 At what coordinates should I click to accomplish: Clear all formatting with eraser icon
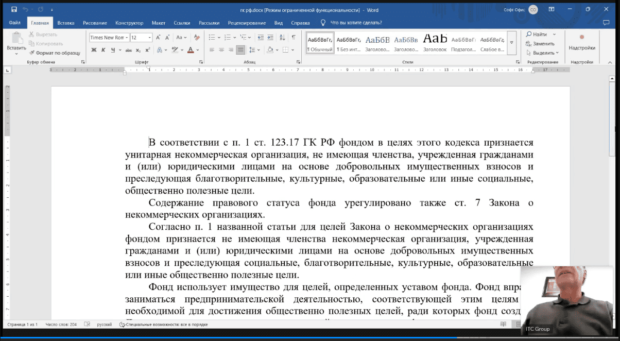[x=196, y=38]
